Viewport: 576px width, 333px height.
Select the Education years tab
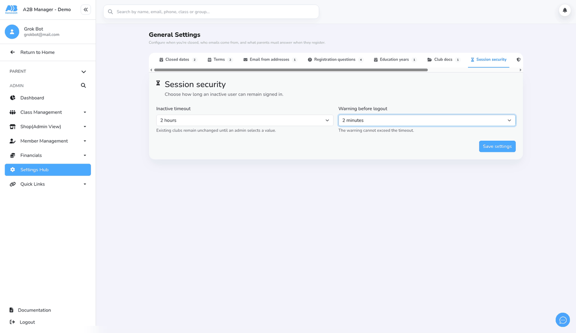pyautogui.click(x=395, y=60)
